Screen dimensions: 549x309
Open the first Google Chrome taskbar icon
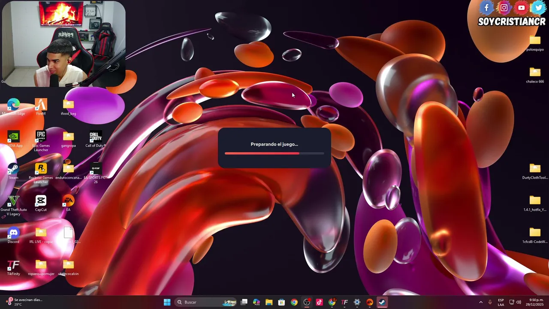click(x=294, y=302)
